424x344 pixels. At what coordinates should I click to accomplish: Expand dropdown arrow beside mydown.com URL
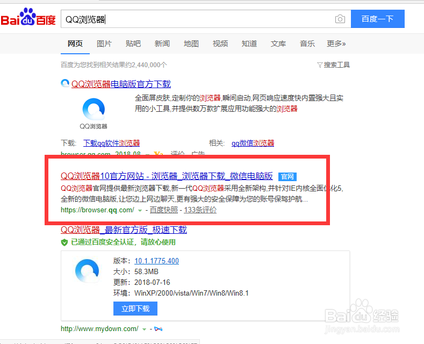(x=144, y=329)
